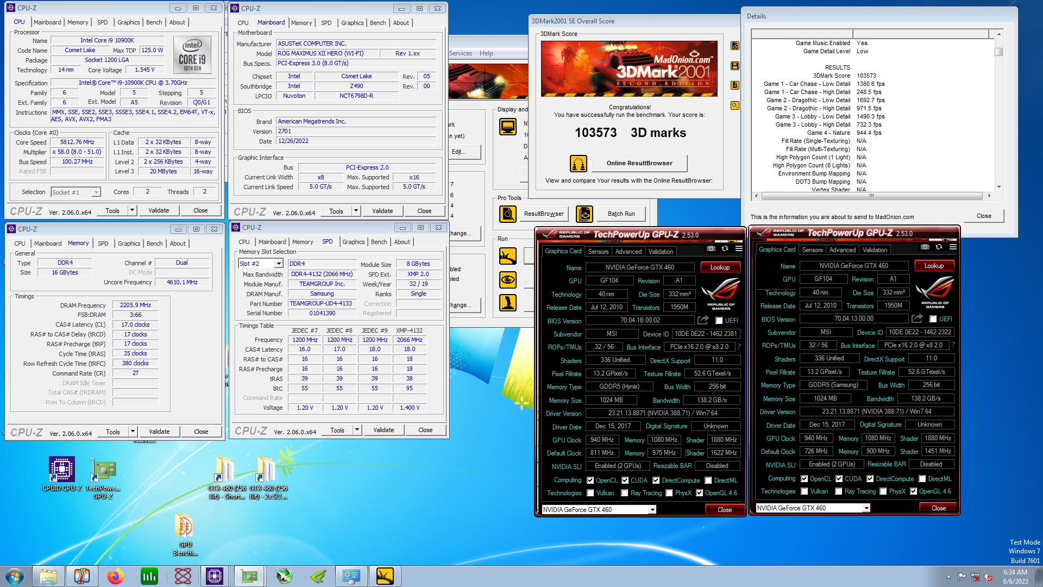Click the eye icon in the Run section
This screenshot has height=587, width=1043.
pyautogui.click(x=508, y=279)
